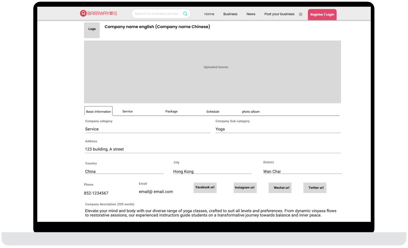
Task: Click the Facebook url button
Action: click(205, 187)
